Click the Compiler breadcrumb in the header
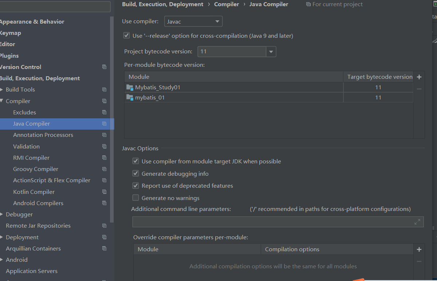Image resolution: width=437 pixels, height=281 pixels. (x=227, y=4)
